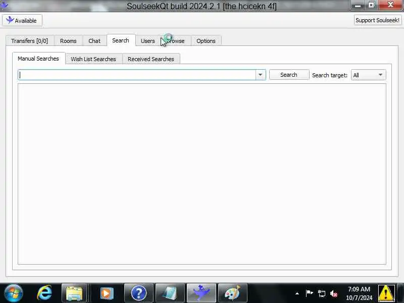Screen dimensions: 404x303
Task: Open Action Center flag tray icon
Action: pos(309,293)
